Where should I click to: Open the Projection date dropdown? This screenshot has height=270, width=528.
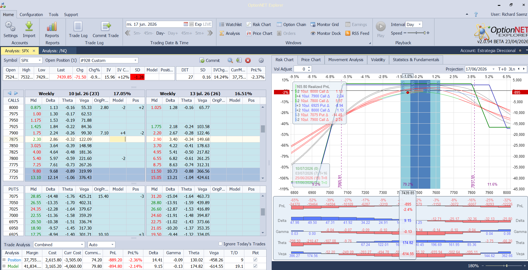point(493,69)
